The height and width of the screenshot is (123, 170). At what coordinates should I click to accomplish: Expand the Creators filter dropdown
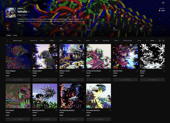(43, 41)
